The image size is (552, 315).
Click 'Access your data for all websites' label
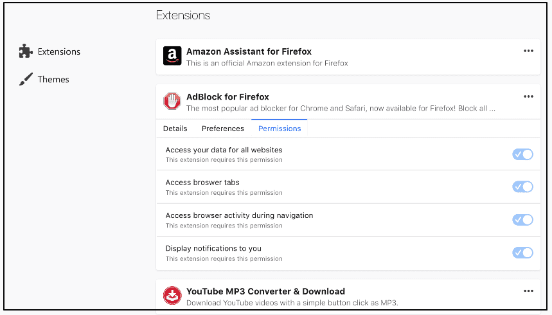point(224,150)
